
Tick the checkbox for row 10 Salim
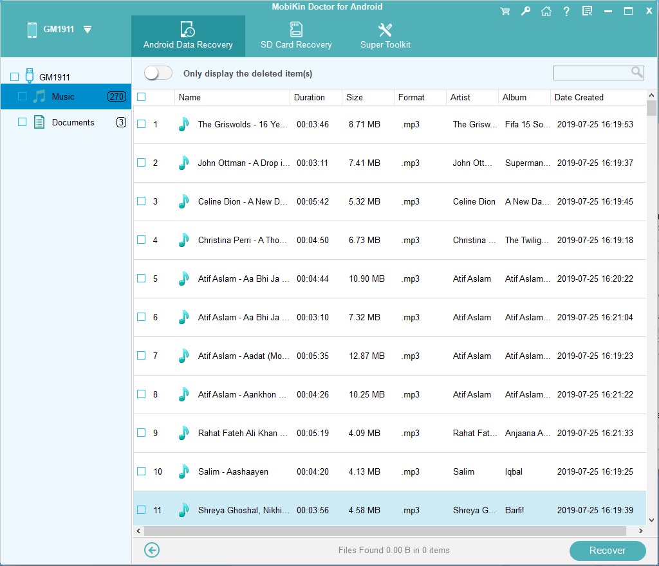click(142, 471)
